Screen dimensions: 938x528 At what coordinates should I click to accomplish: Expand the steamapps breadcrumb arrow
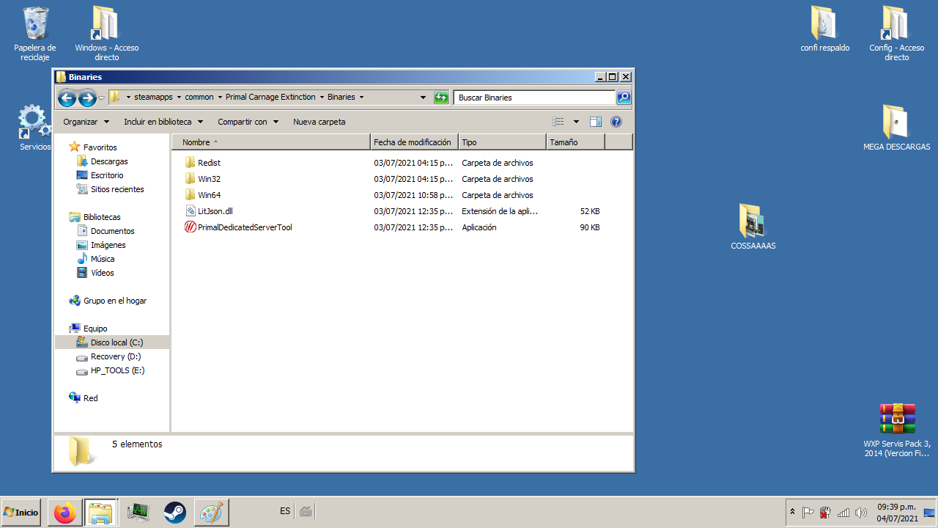point(180,97)
